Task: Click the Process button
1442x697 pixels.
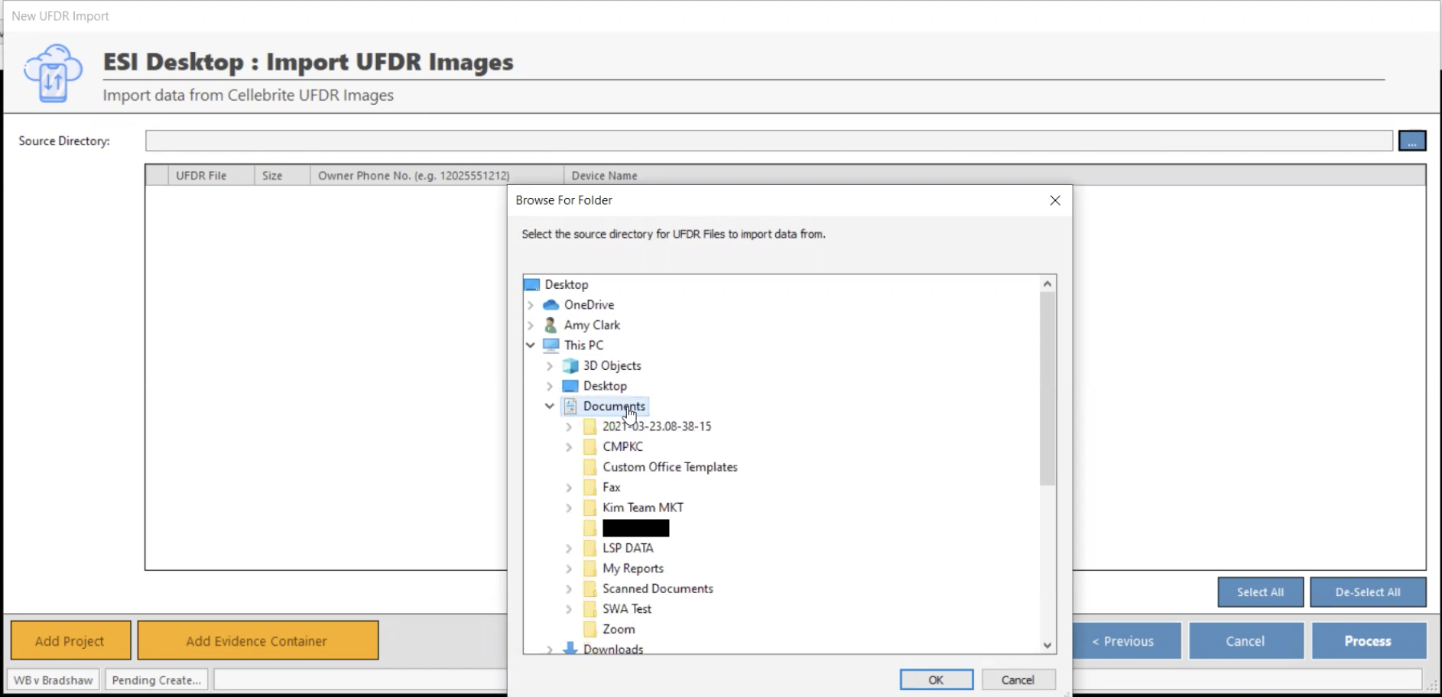Action: pos(1369,640)
